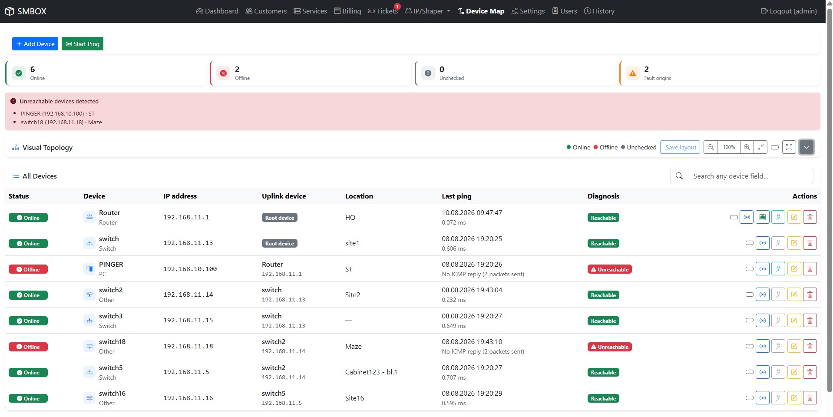Toggle the switch in the 192.168.11.13 switch row
This screenshot has height=417, width=833.
point(750,243)
